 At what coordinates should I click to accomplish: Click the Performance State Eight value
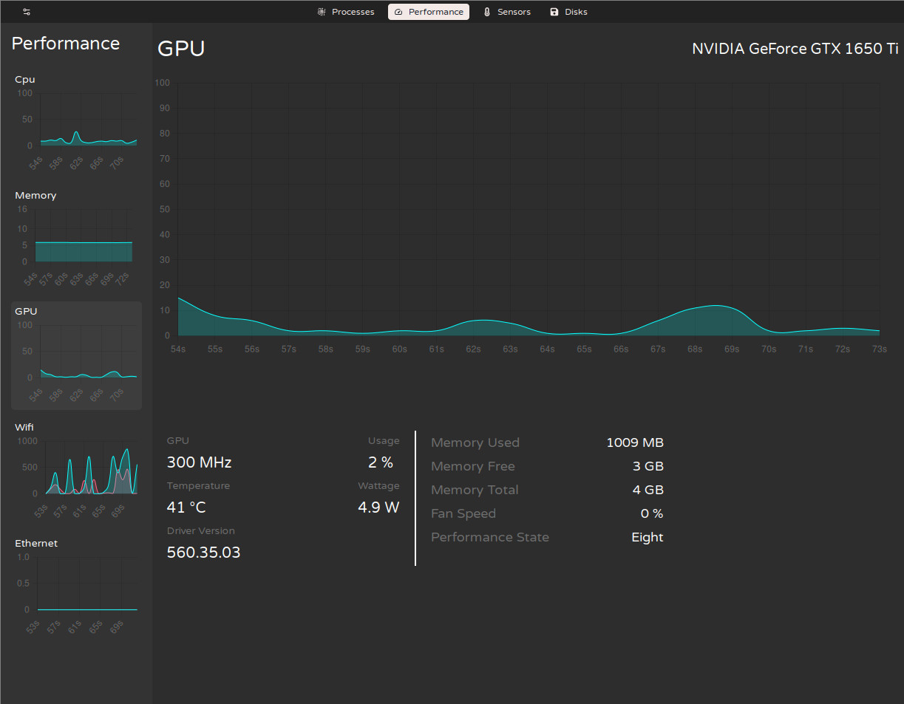click(647, 537)
